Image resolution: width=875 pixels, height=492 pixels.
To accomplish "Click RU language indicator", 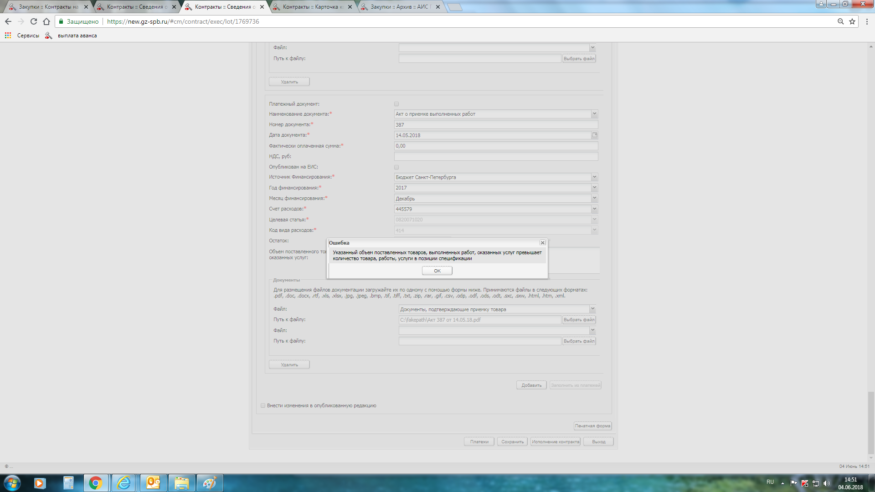I will (770, 482).
